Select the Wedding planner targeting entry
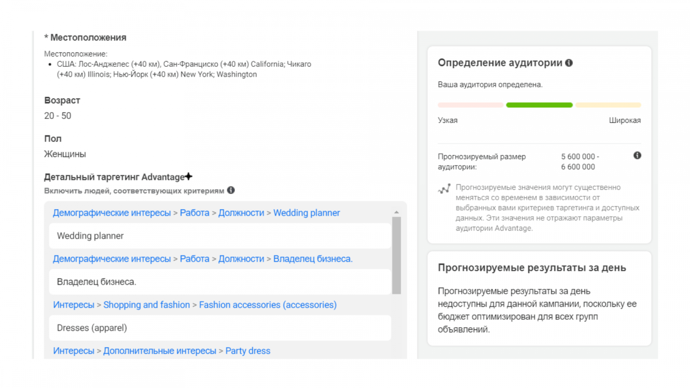The height and width of the screenshot is (388, 690). click(220, 236)
